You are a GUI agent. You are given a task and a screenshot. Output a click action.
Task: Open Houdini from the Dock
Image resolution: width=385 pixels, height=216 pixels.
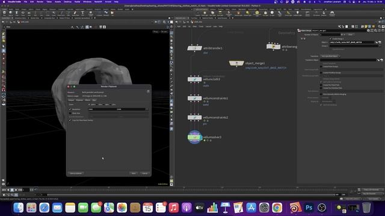(x=295, y=208)
